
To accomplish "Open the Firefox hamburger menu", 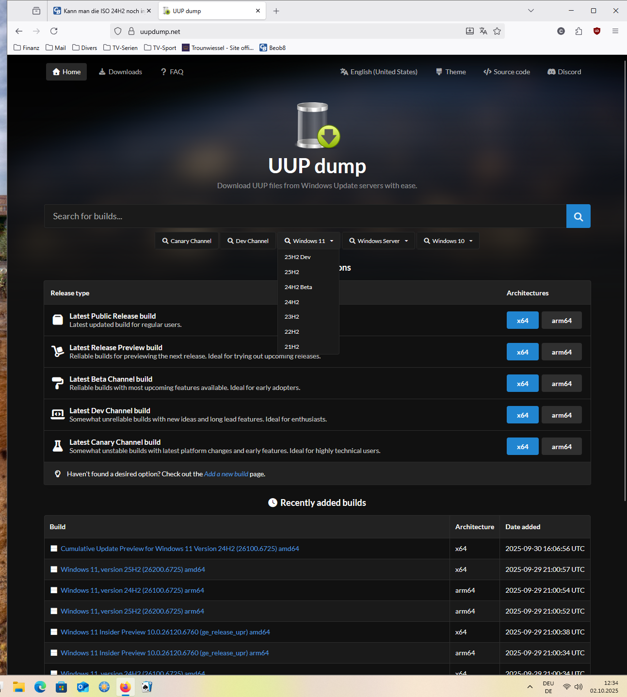I will click(x=615, y=31).
